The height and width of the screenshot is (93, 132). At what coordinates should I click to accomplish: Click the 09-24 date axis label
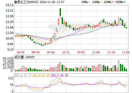[51, 52]
